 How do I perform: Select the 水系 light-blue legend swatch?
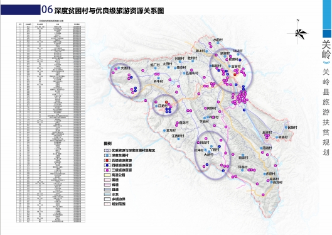(x=107, y=194)
